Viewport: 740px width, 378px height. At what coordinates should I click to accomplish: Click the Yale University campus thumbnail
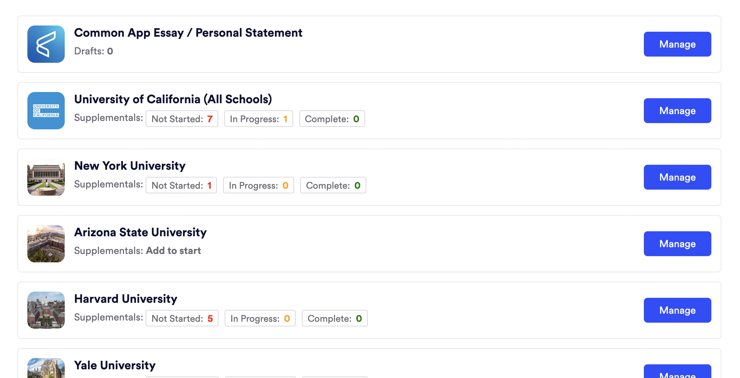pyautogui.click(x=46, y=368)
